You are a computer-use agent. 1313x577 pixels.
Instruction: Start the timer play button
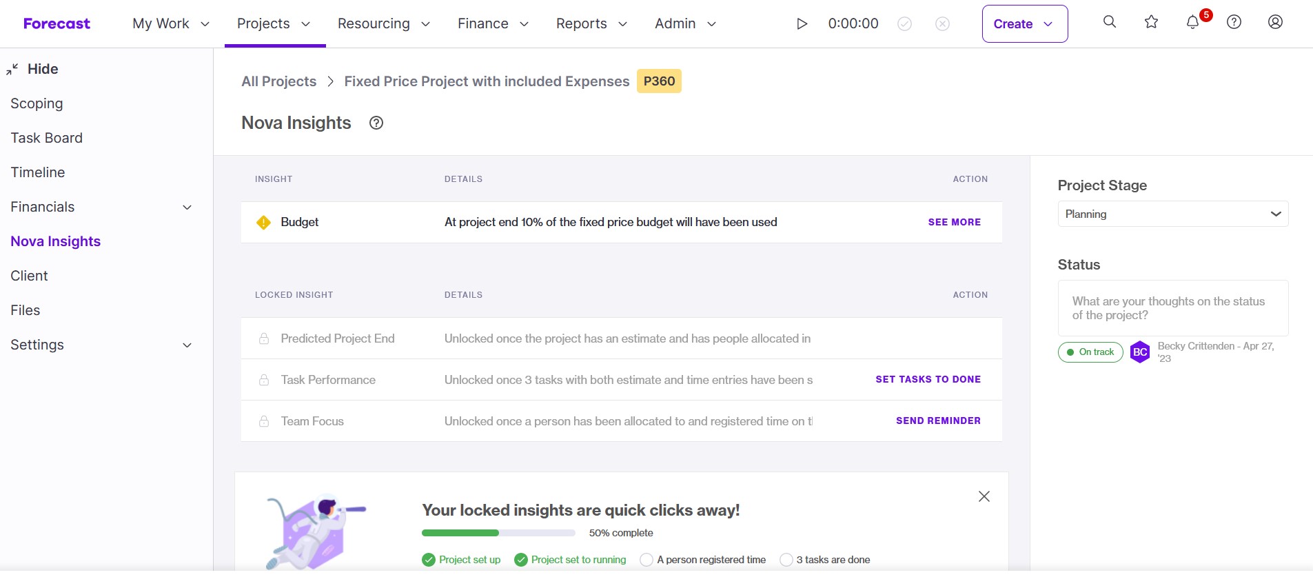tap(802, 24)
